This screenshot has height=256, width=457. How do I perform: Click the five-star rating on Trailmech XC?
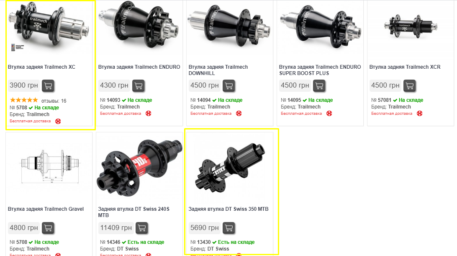coord(24,100)
